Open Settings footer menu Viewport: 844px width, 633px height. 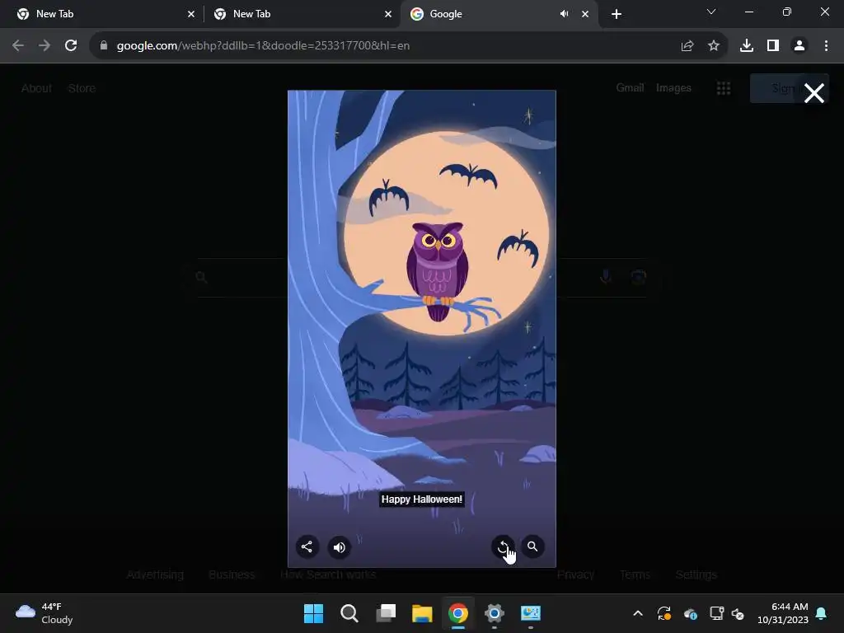pos(696,574)
